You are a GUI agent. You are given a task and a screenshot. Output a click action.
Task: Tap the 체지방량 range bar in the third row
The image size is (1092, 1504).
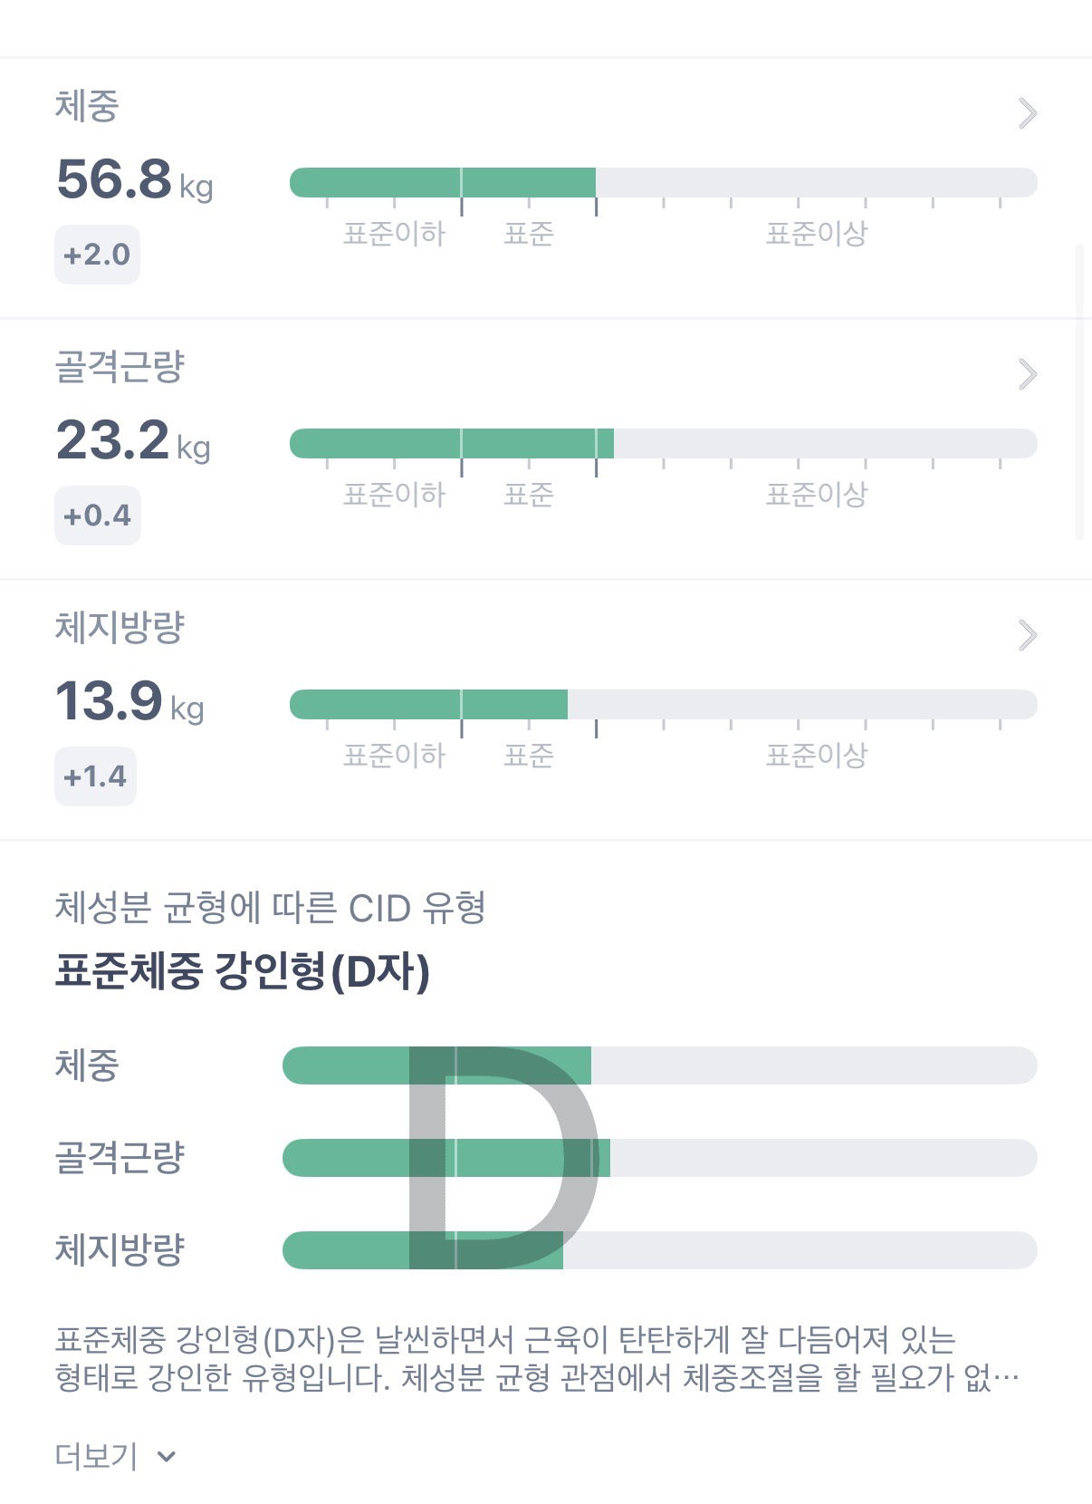click(x=664, y=704)
